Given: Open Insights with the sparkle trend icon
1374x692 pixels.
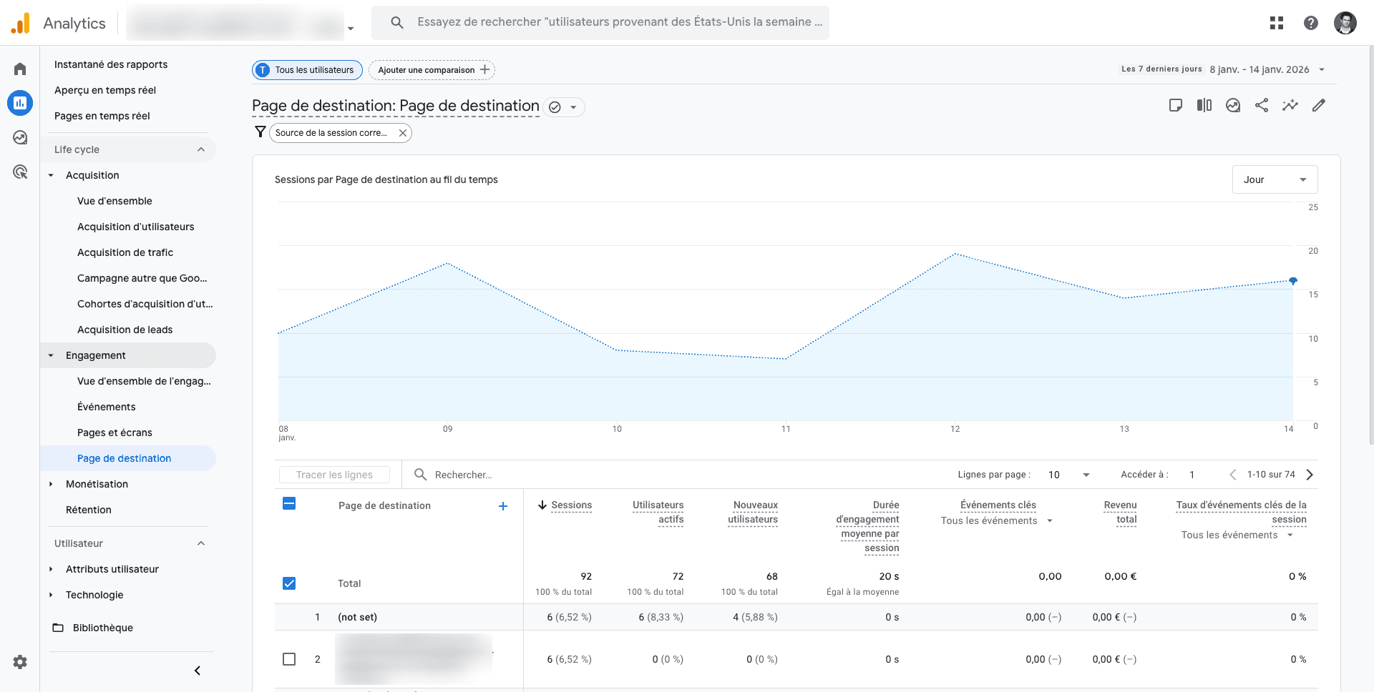Looking at the screenshot, I should (1290, 105).
